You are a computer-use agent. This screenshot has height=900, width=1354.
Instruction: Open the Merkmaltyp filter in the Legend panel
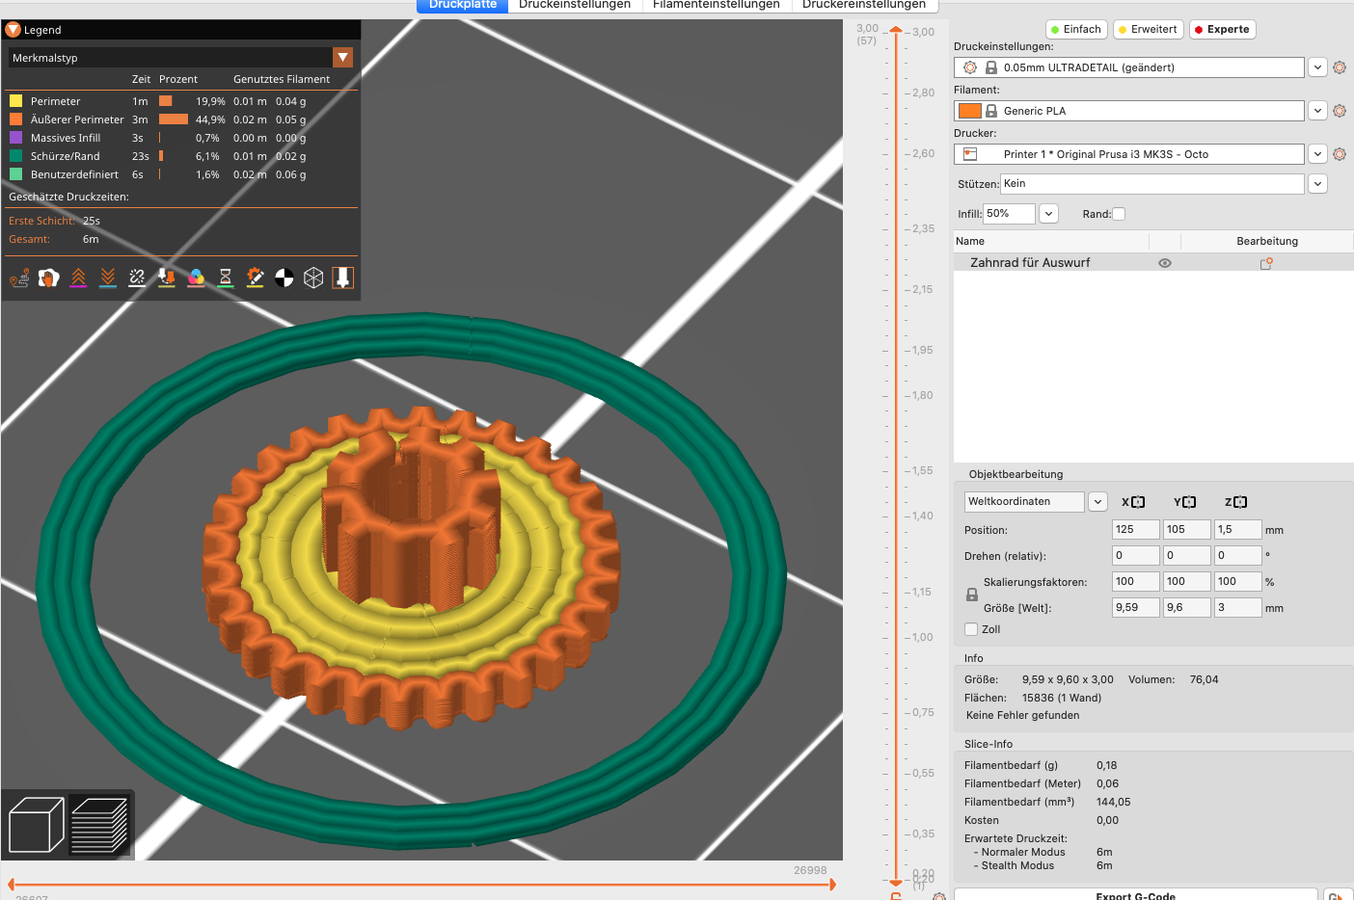(343, 57)
